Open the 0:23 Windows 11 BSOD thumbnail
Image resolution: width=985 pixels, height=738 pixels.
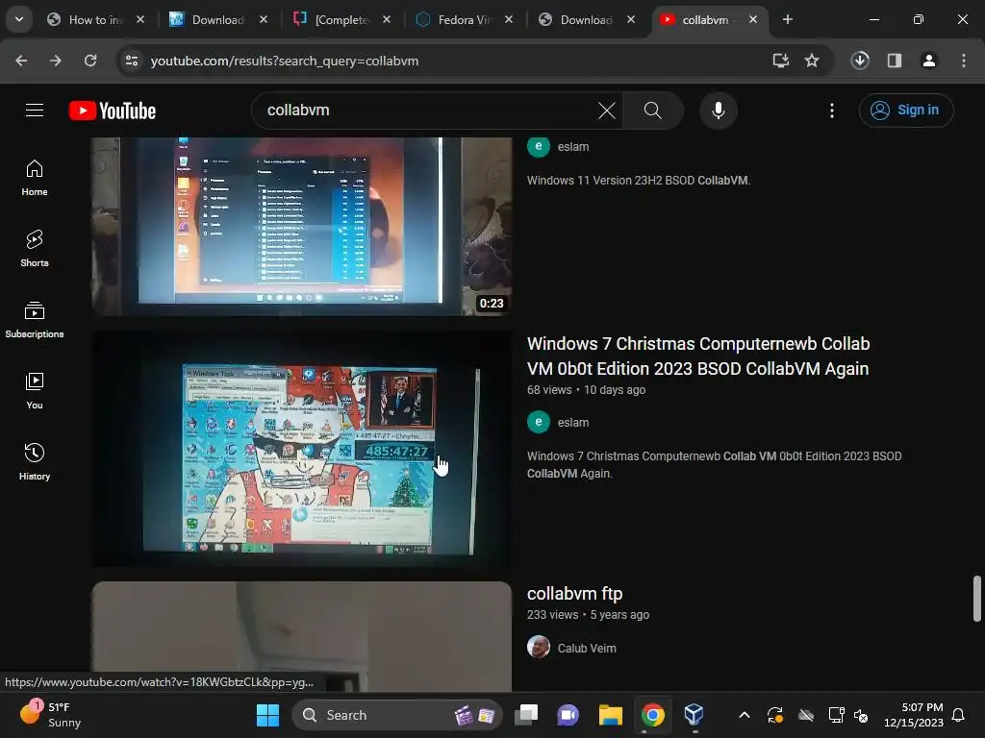pos(301,226)
